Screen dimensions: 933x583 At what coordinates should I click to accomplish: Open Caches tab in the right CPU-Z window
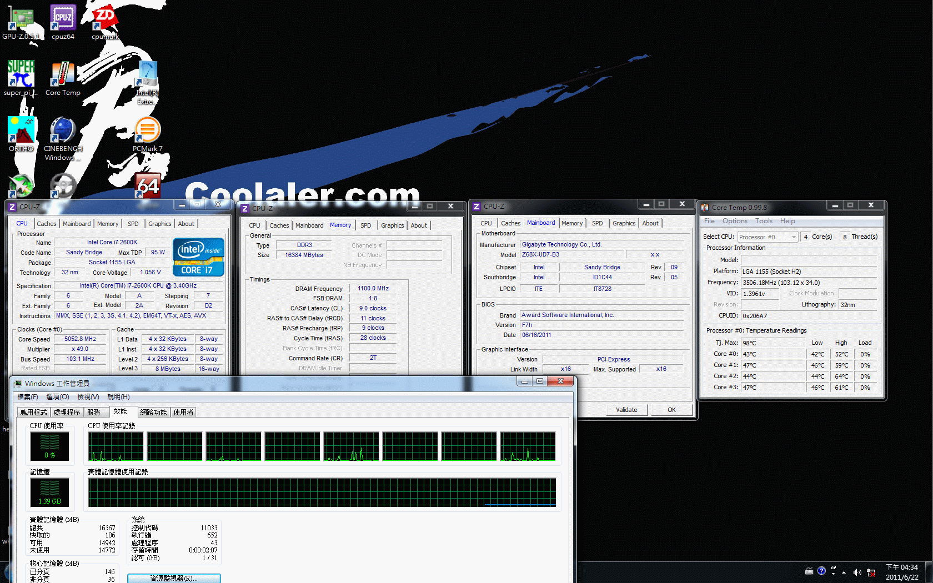(510, 223)
